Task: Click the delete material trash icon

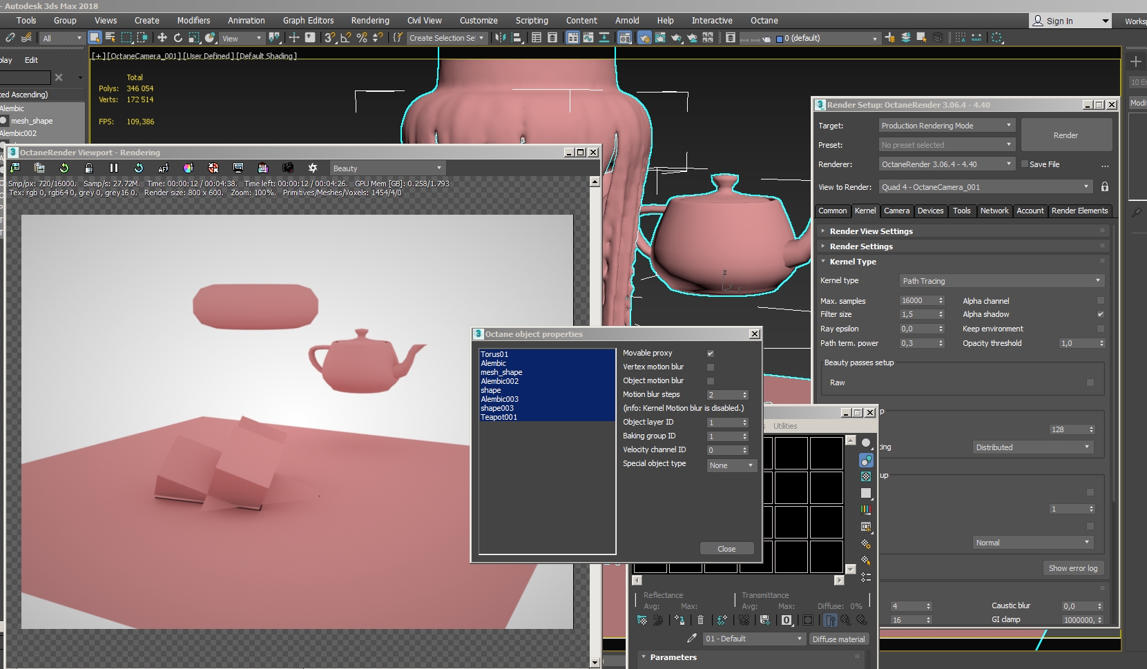Action: tap(701, 620)
